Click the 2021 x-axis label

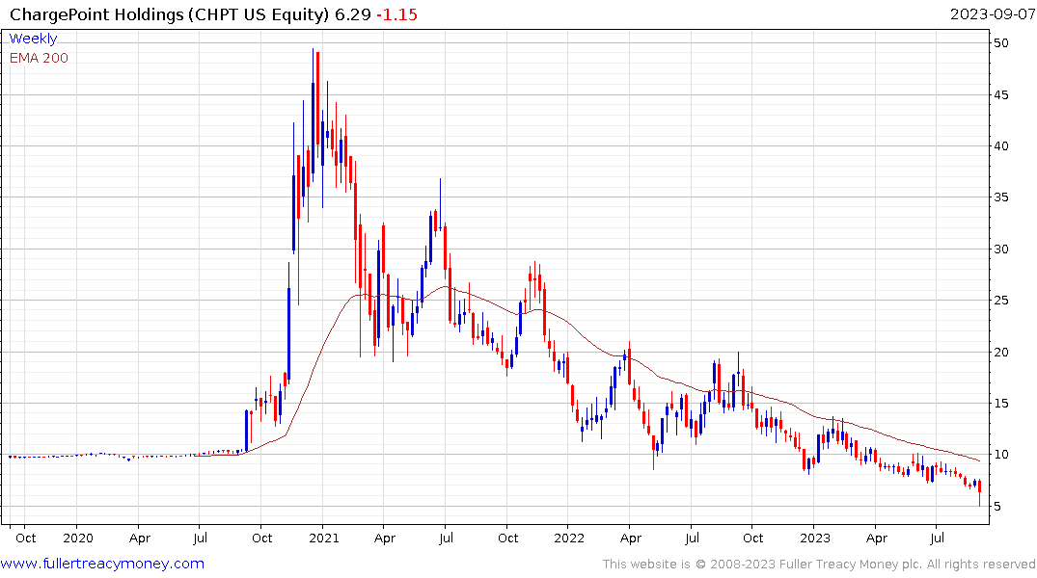click(x=324, y=538)
